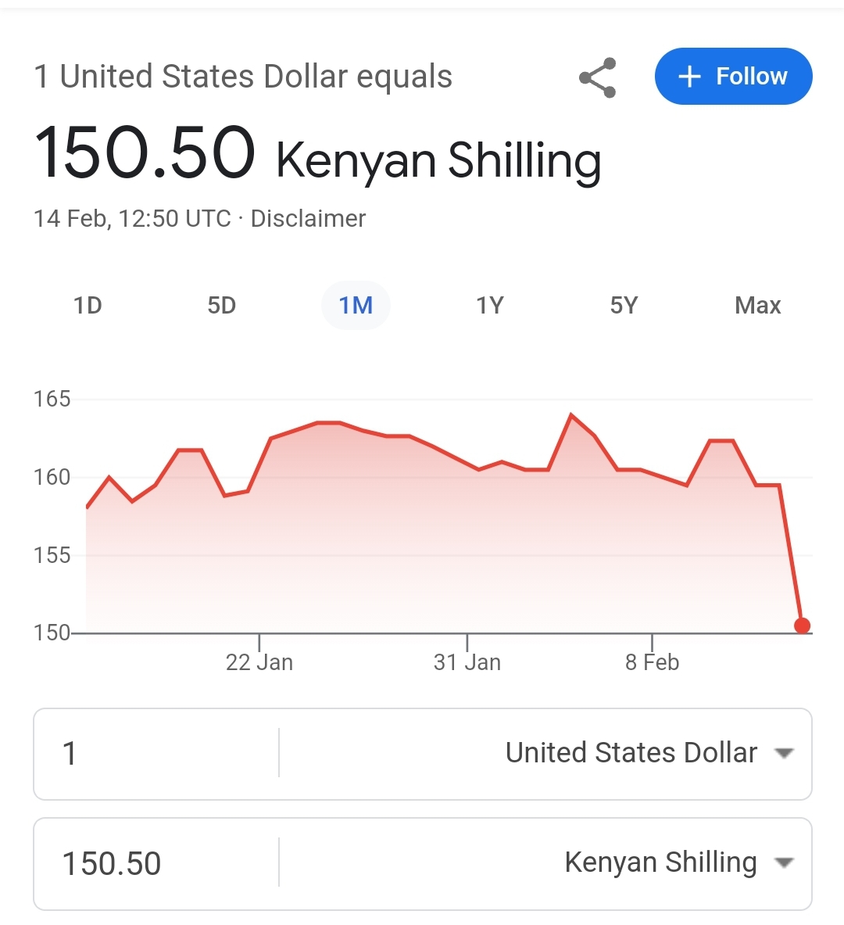Open the Disclaimer link
Image resolution: width=844 pixels, height=925 pixels.
[308, 218]
